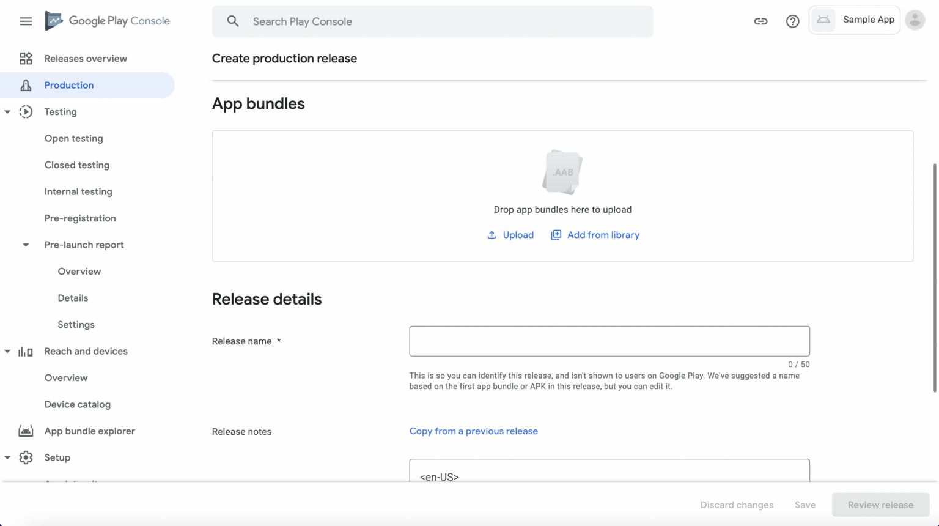This screenshot has width=939, height=526.
Task: Focus the Search Play Console field
Action: (432, 21)
